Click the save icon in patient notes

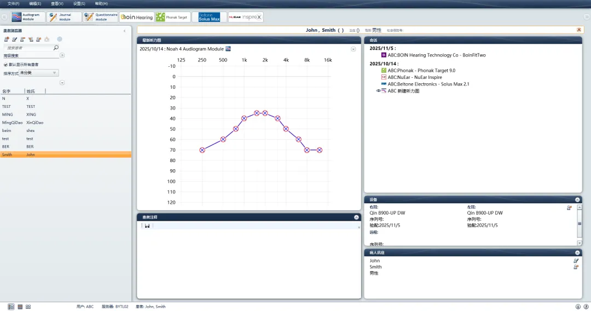pyautogui.click(x=147, y=226)
